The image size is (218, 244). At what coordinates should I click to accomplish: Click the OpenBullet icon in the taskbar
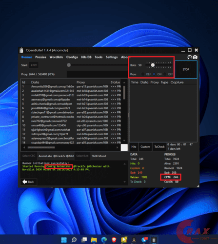[154, 240]
